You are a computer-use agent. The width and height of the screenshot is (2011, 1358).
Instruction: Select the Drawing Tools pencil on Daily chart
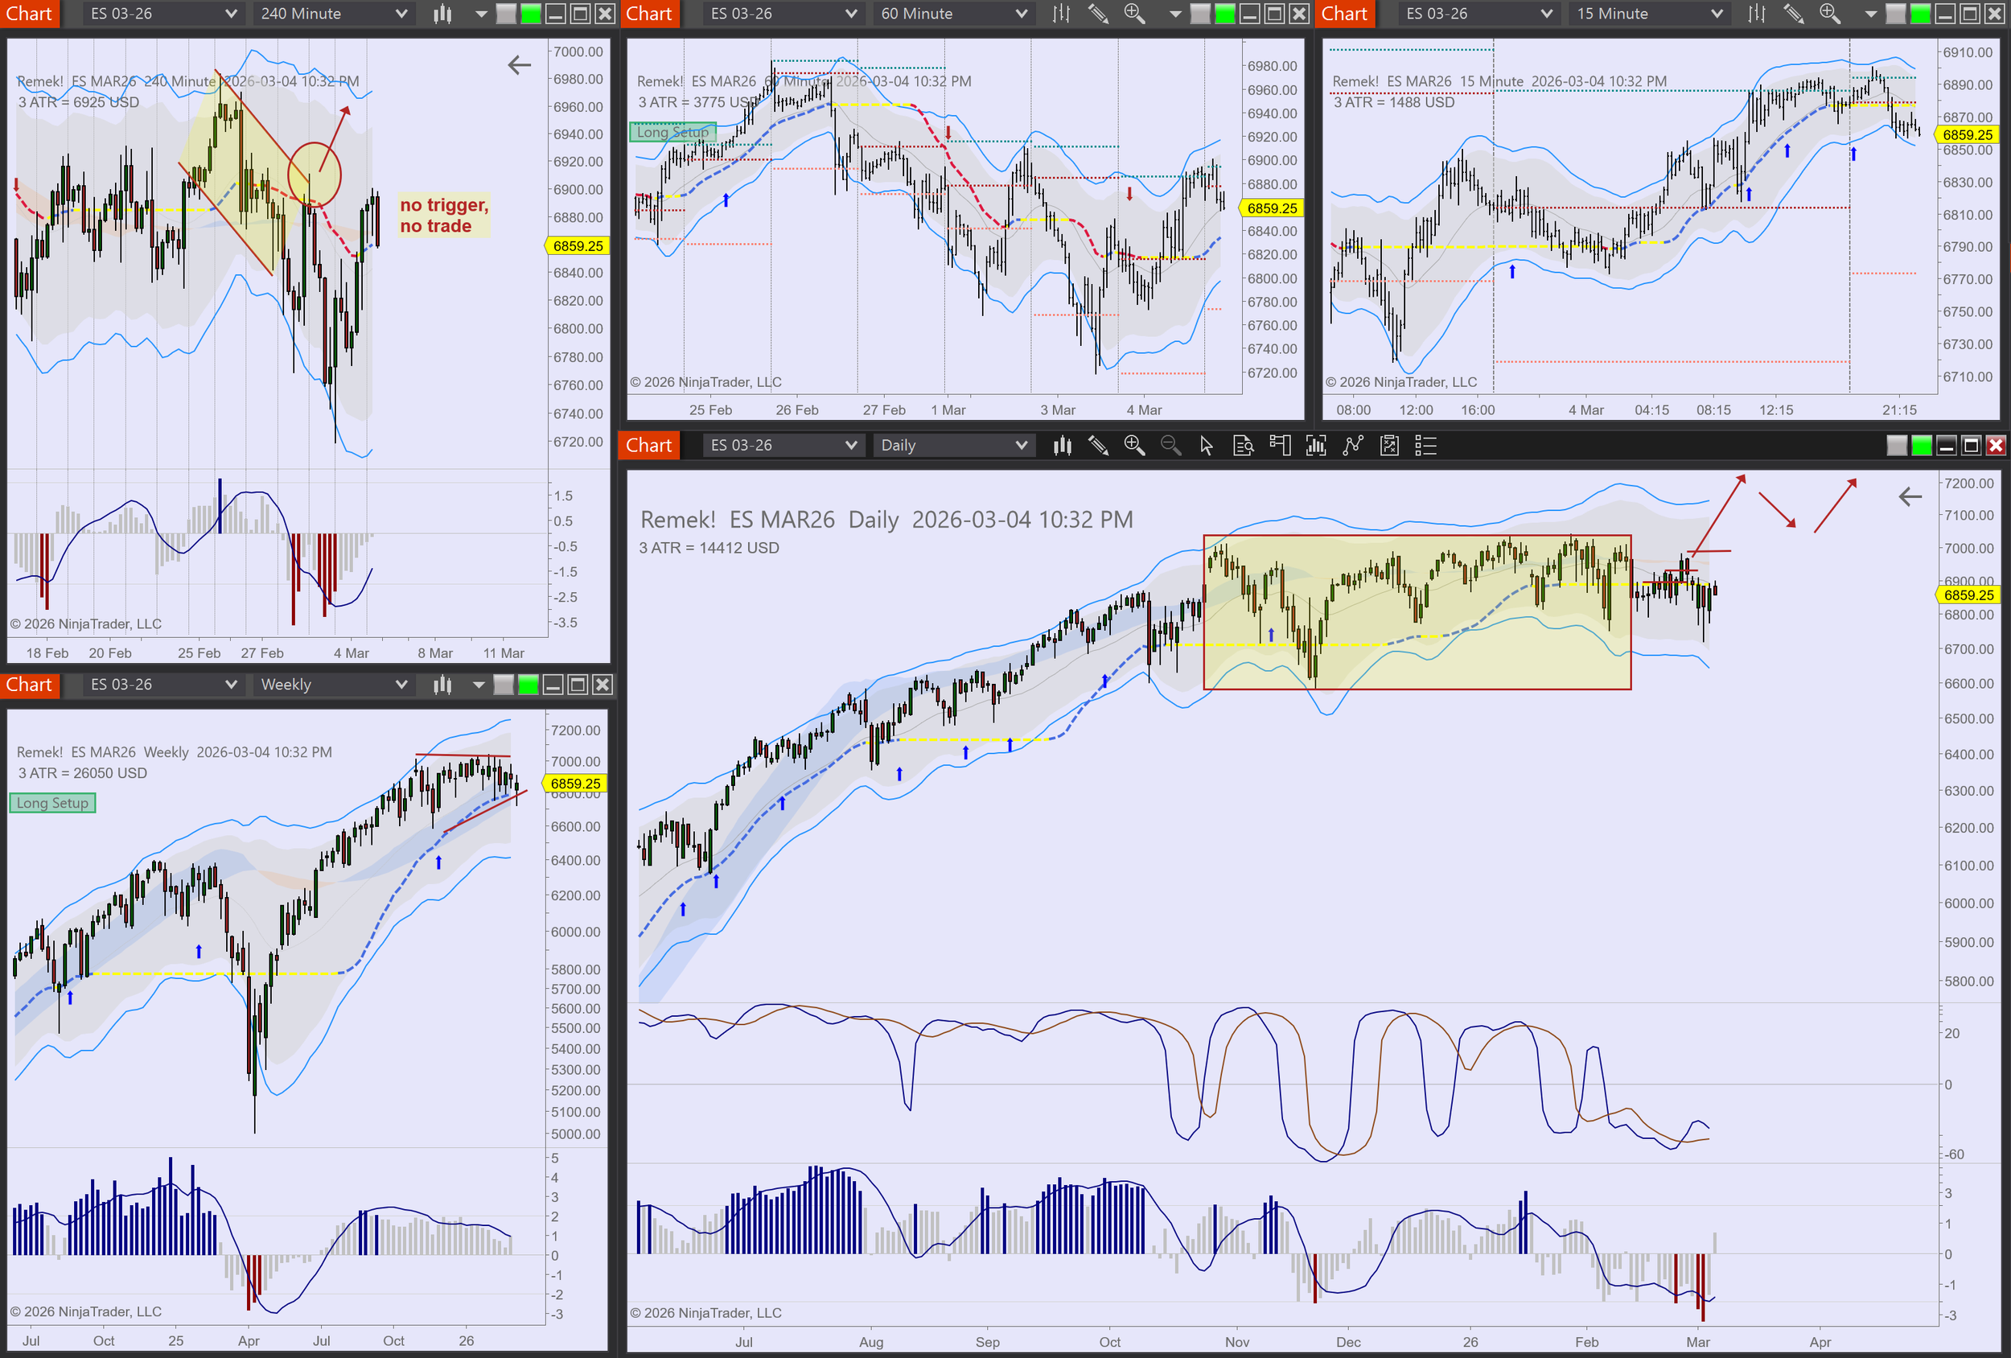[x=1098, y=446]
